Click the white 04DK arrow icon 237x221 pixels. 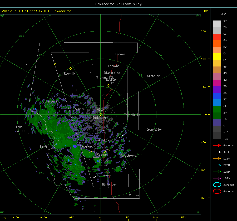point(217,152)
